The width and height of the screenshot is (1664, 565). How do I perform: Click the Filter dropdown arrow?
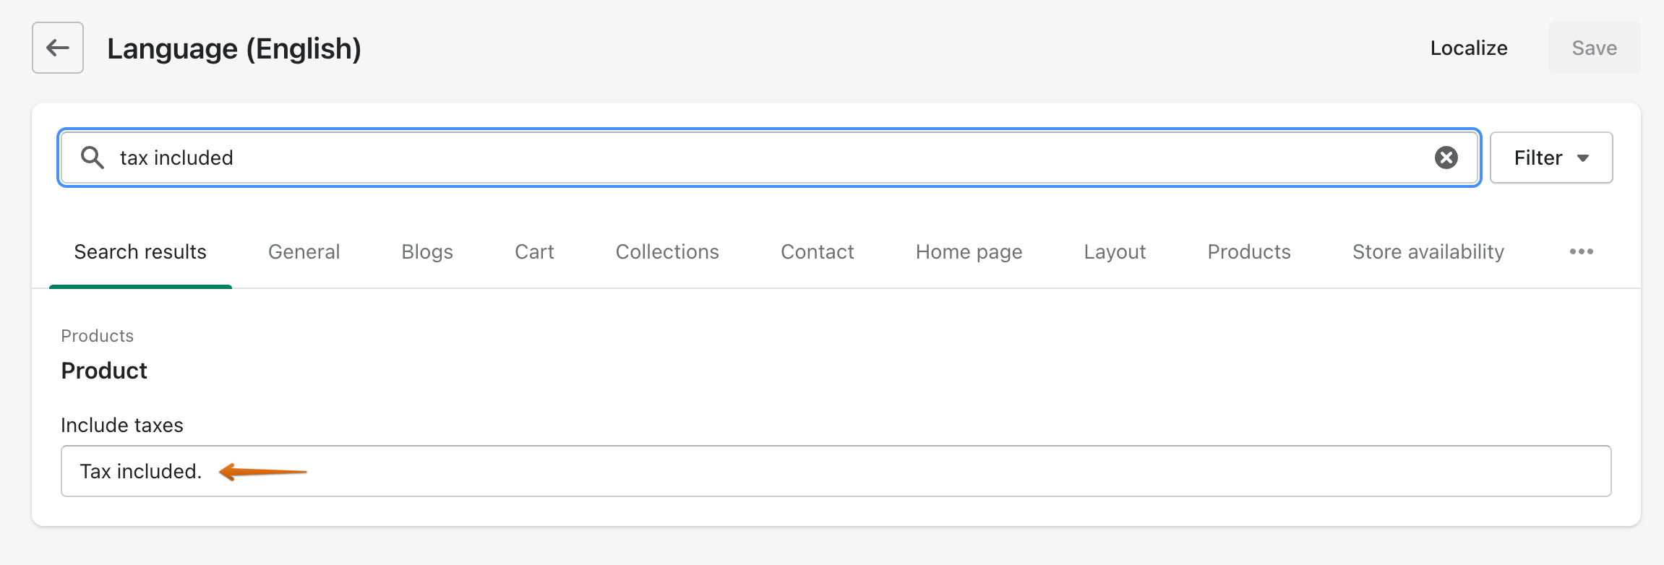1583,158
